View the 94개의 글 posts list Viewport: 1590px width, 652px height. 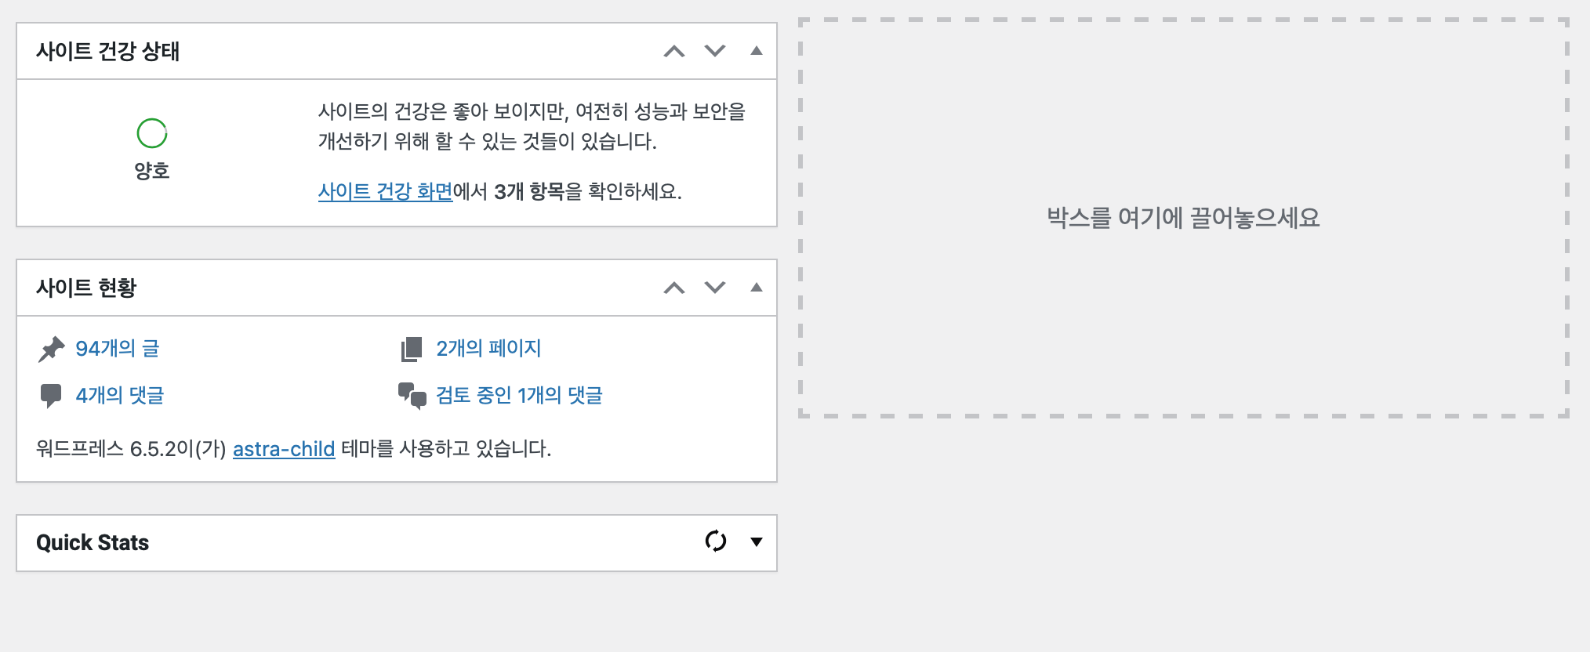coord(118,348)
